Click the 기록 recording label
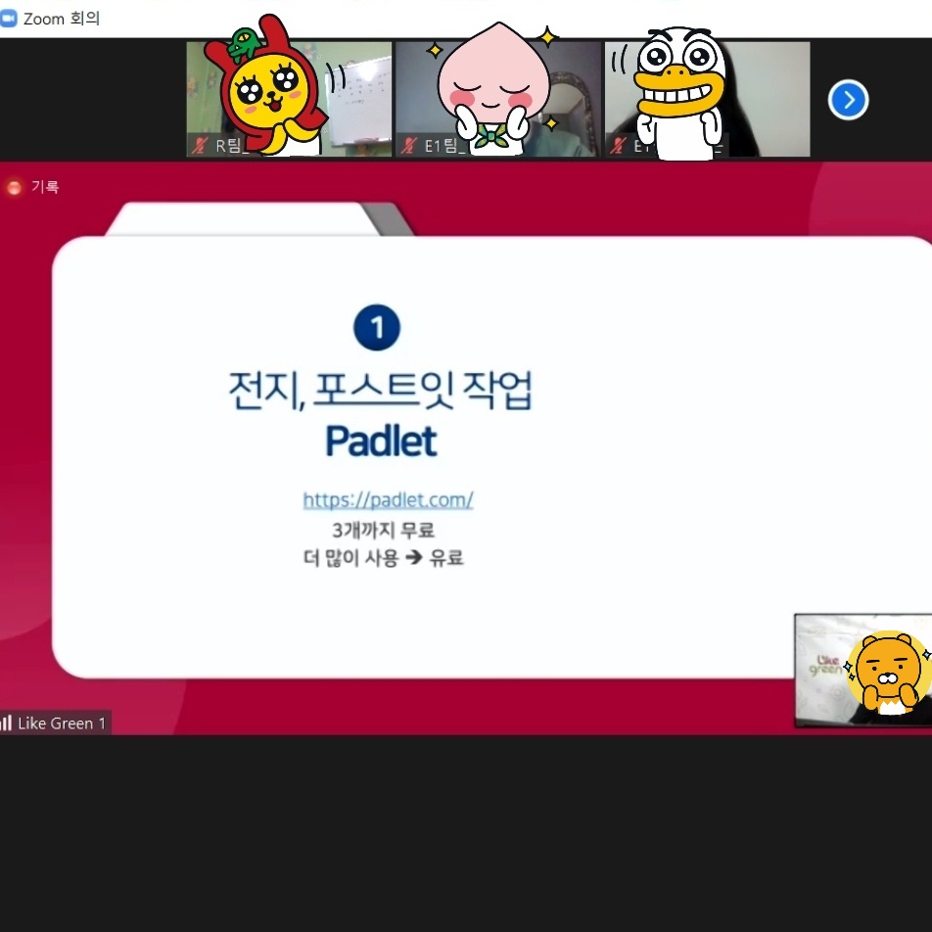Screen dimensions: 932x932 click(45, 187)
